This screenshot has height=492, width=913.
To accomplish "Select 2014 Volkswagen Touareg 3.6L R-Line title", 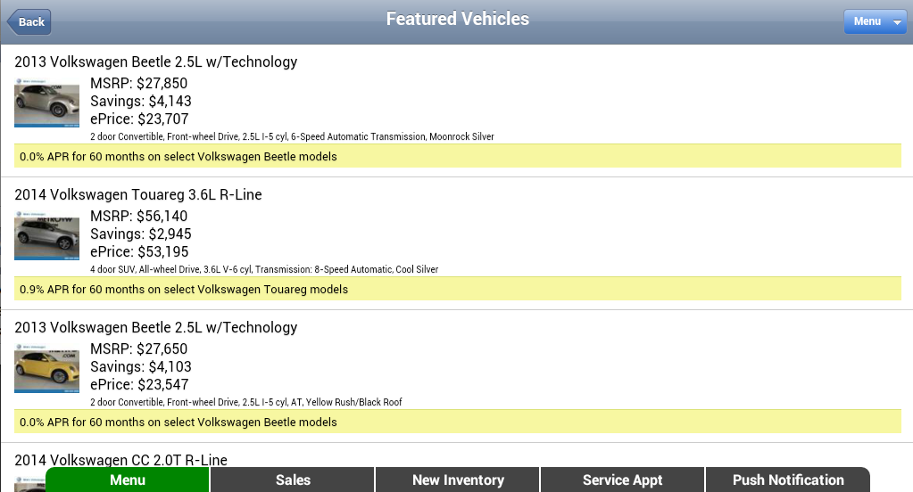I will pyautogui.click(x=138, y=194).
